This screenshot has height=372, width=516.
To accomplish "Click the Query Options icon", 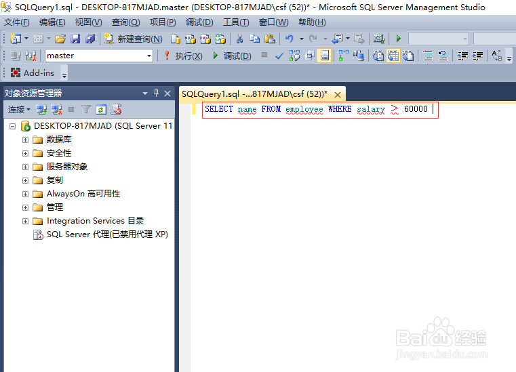I will (x=310, y=56).
